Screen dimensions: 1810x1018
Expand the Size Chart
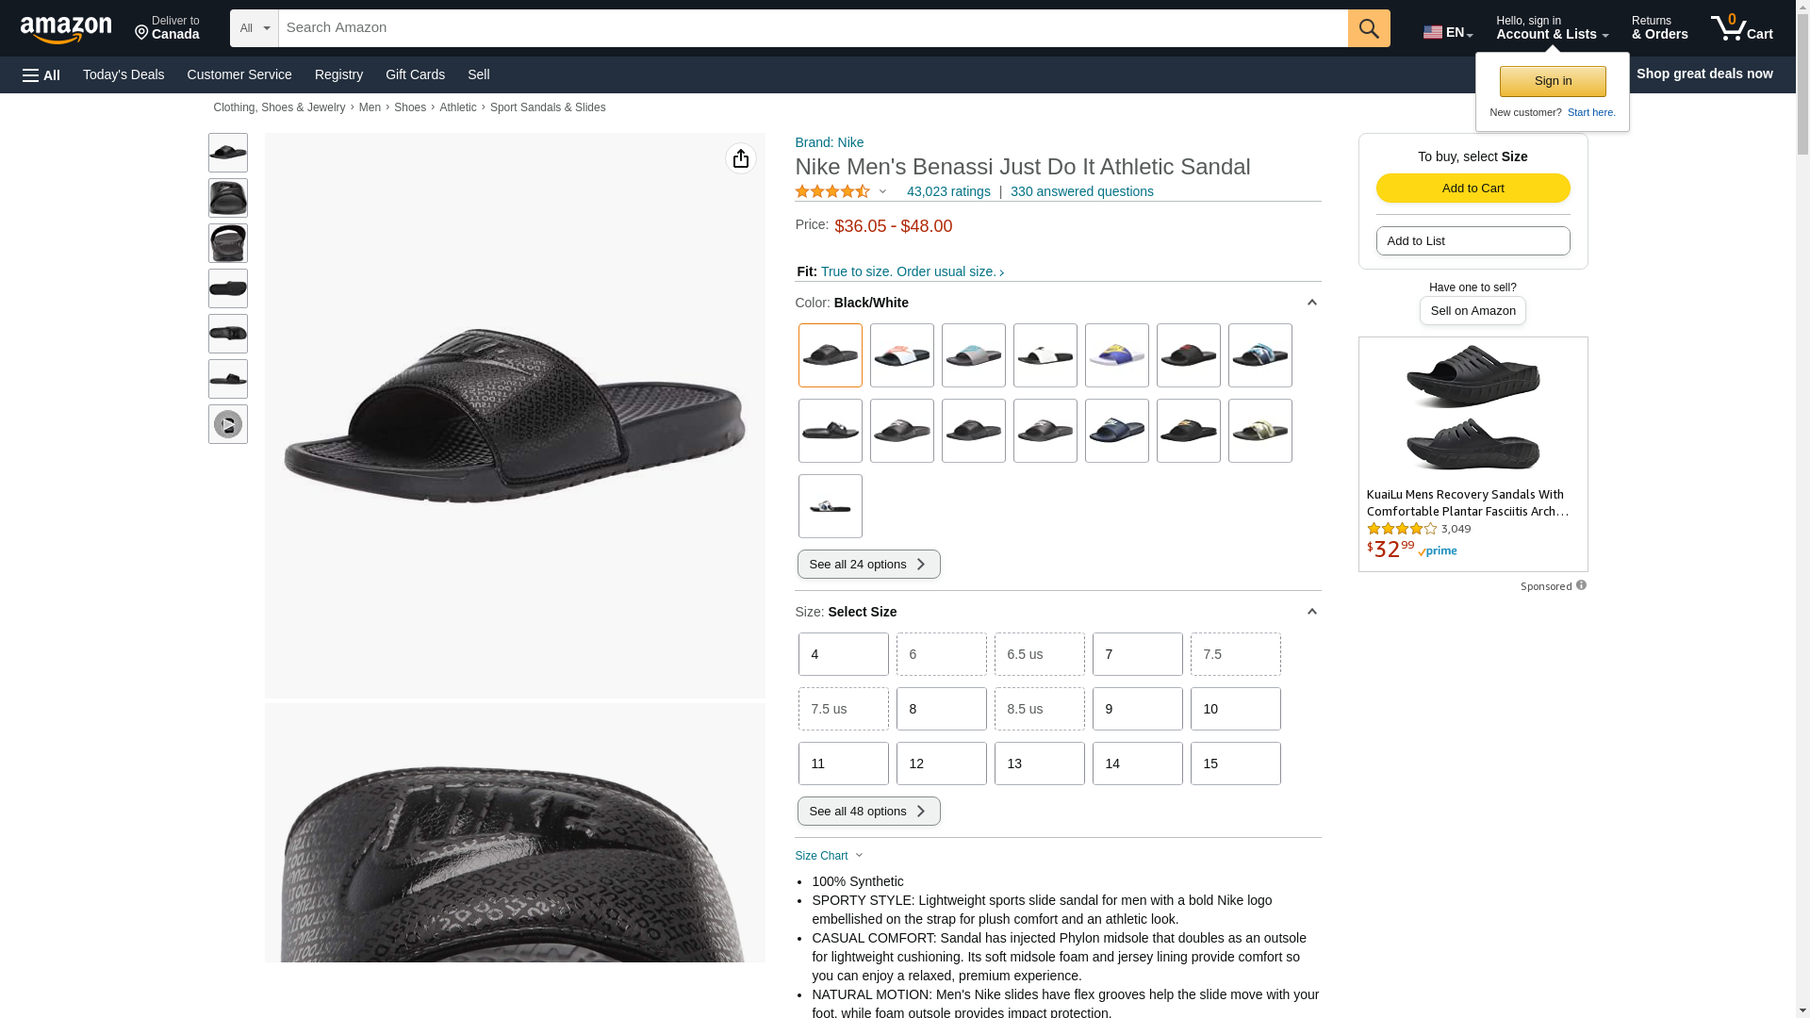click(829, 856)
